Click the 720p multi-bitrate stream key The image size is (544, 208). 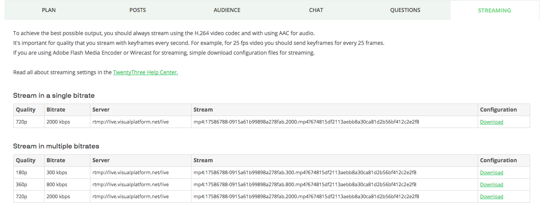tap(306, 196)
